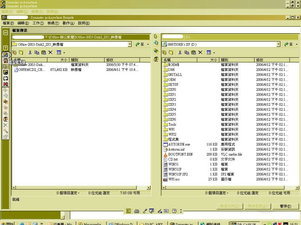Screen dimensions: 301x225
Task: Open the 說明(H) menu
Action: [x=84, y=23]
